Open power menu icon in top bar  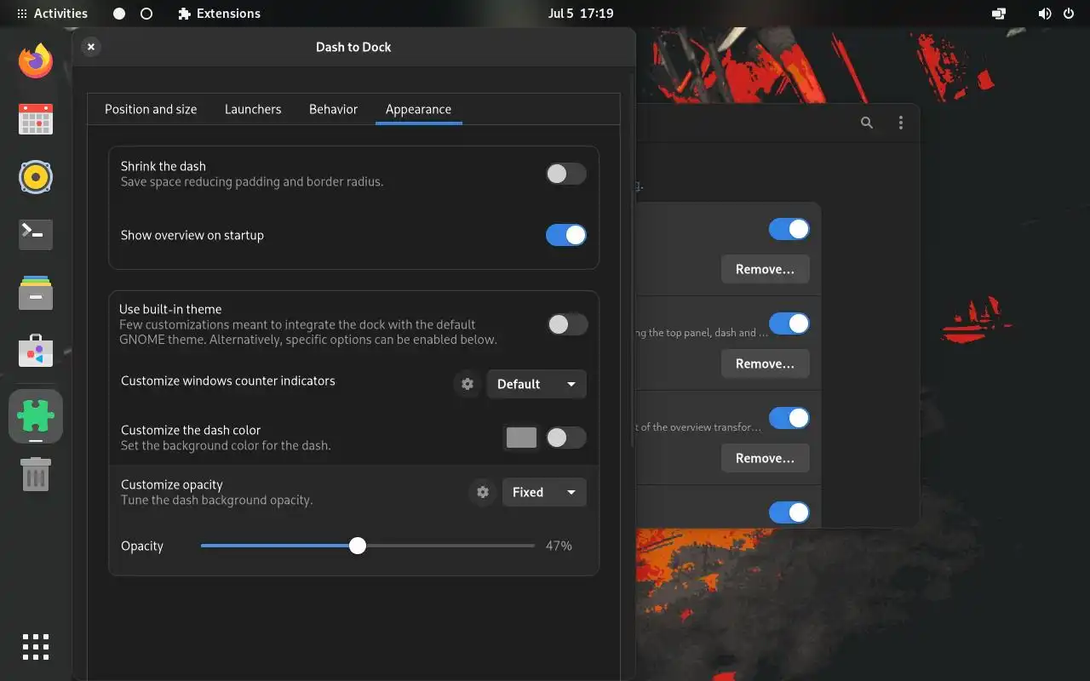click(x=1069, y=14)
